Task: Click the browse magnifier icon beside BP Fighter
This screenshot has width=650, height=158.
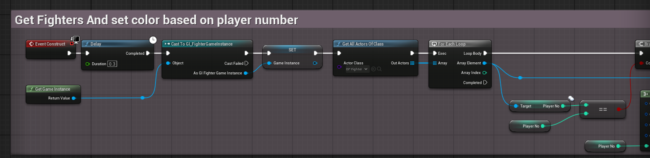Action: (379, 69)
